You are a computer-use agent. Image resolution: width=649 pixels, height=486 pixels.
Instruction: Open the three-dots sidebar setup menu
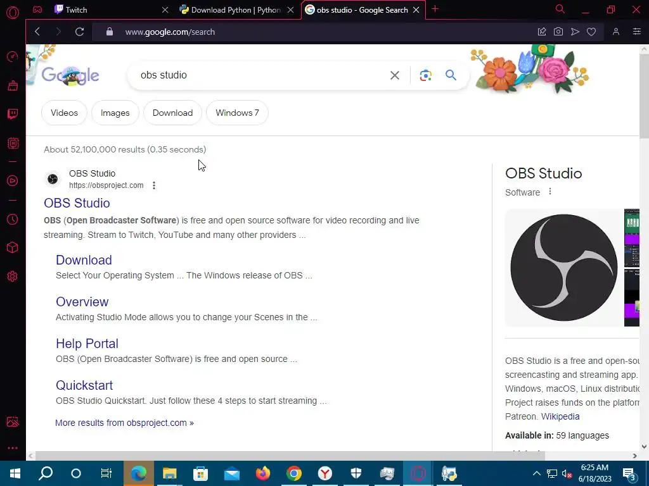point(13,448)
